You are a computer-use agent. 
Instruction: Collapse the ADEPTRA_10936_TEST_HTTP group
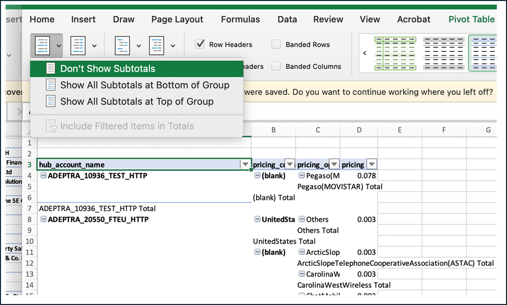click(x=43, y=175)
